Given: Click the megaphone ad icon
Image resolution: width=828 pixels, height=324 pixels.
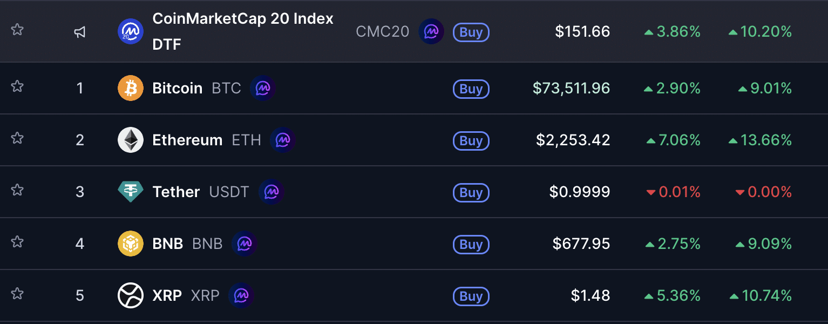Looking at the screenshot, I should click(80, 32).
